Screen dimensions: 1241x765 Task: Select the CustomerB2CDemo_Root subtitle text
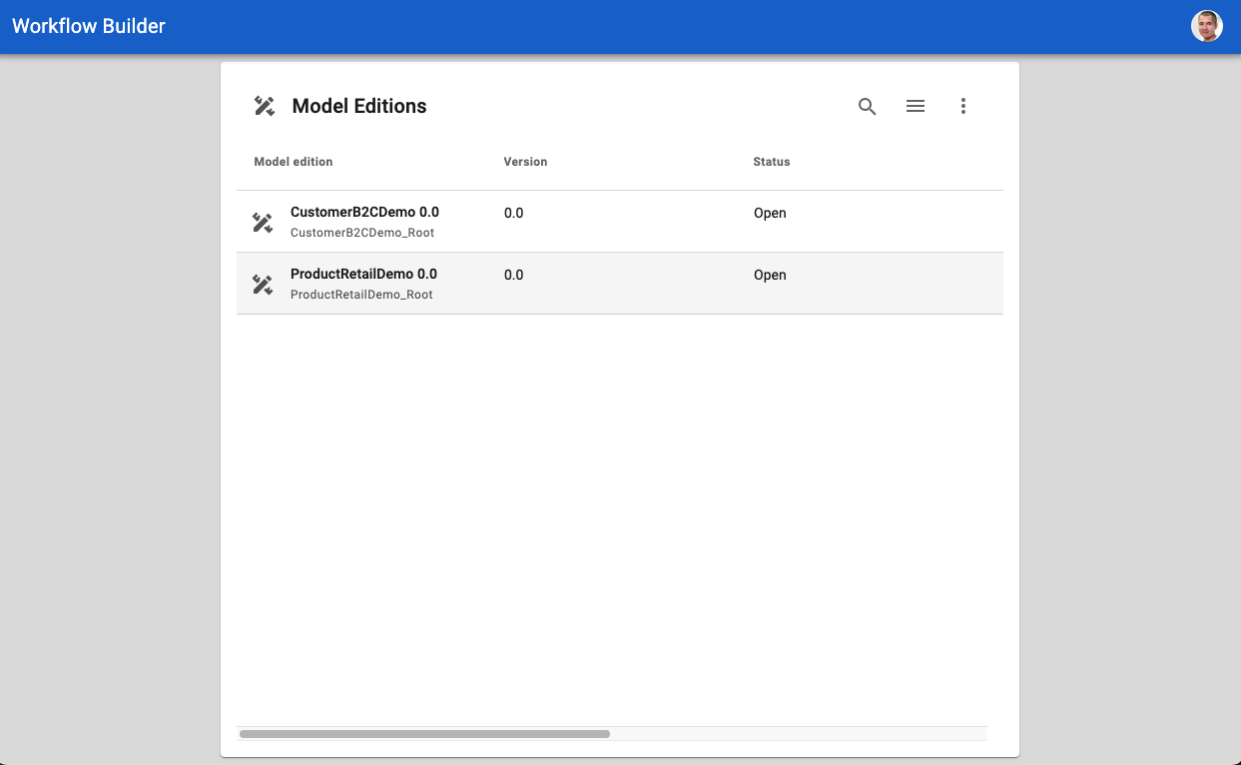pyautogui.click(x=362, y=232)
